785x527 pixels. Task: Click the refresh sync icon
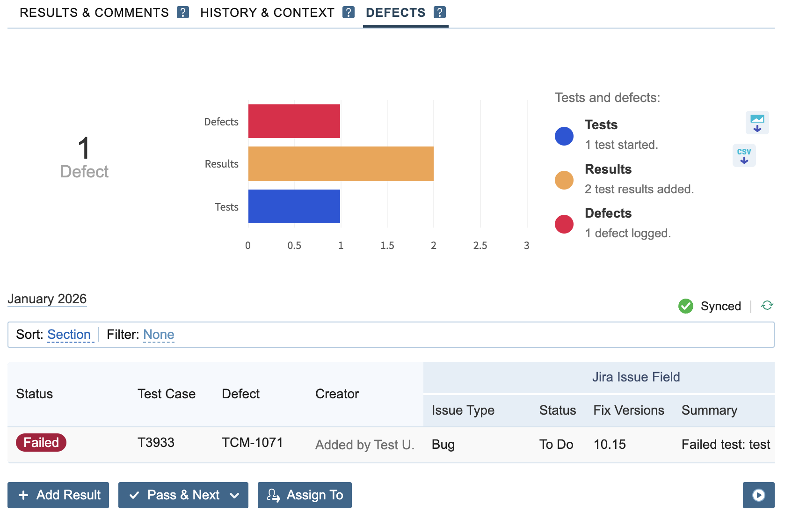point(767,306)
